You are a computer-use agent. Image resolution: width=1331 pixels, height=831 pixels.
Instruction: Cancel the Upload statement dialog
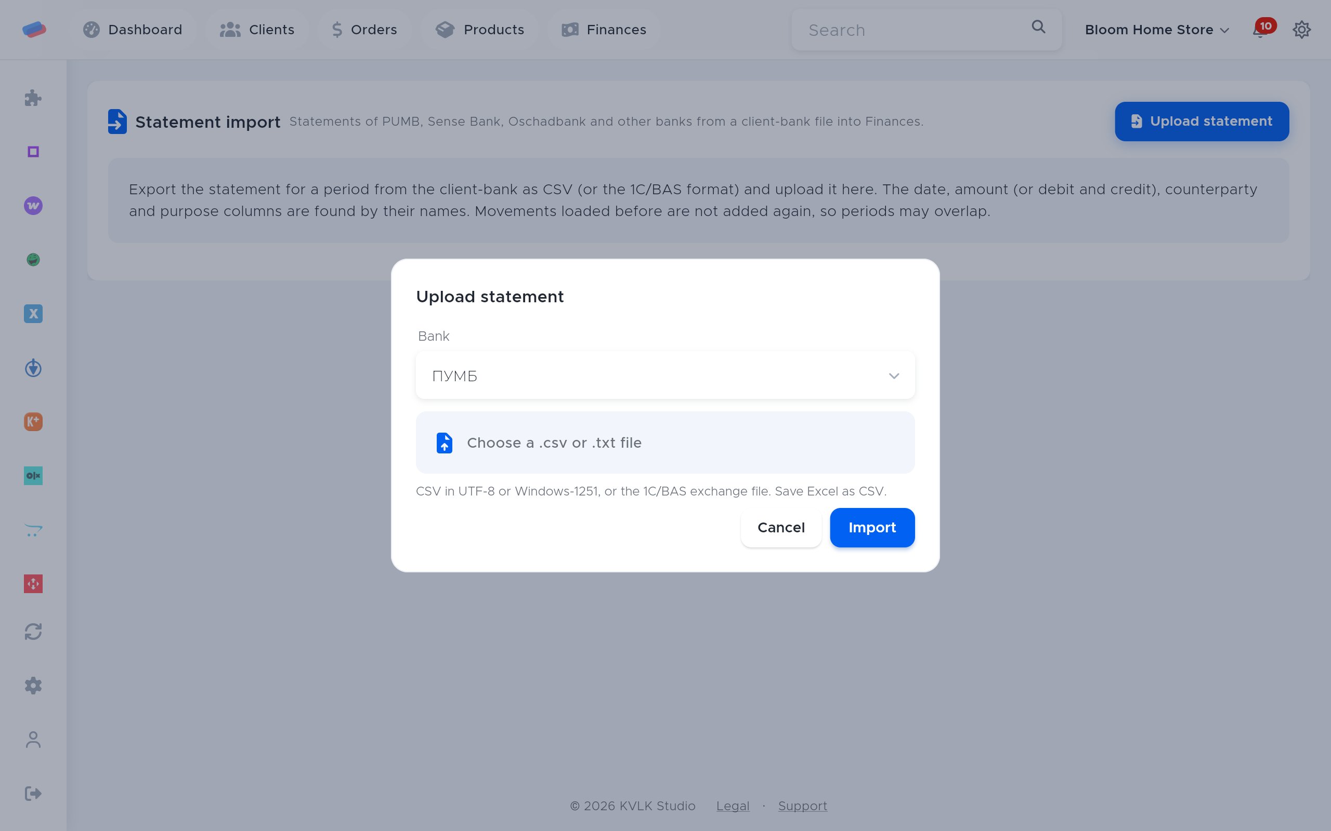pos(781,528)
